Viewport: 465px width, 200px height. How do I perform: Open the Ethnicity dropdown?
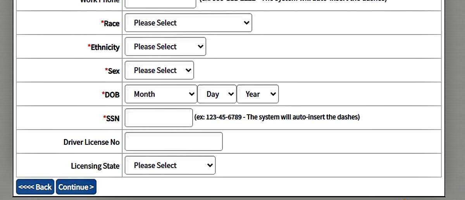click(165, 47)
